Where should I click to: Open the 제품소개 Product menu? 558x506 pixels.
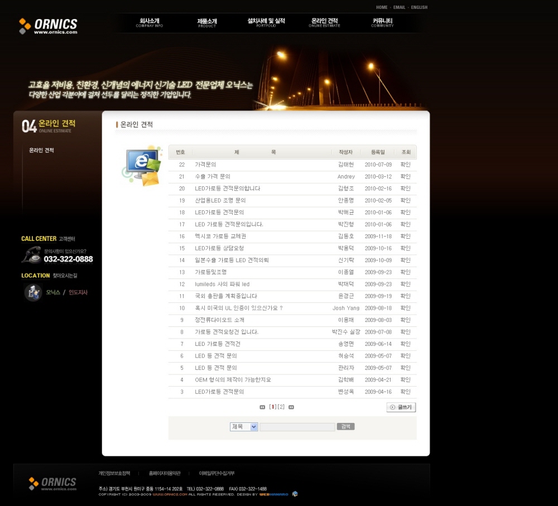tap(207, 22)
